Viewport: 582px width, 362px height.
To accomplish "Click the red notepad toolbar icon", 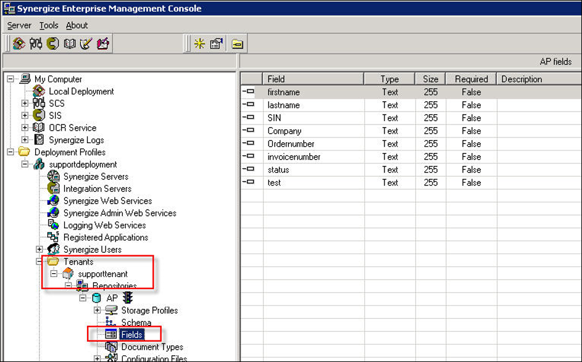I will click(x=103, y=44).
